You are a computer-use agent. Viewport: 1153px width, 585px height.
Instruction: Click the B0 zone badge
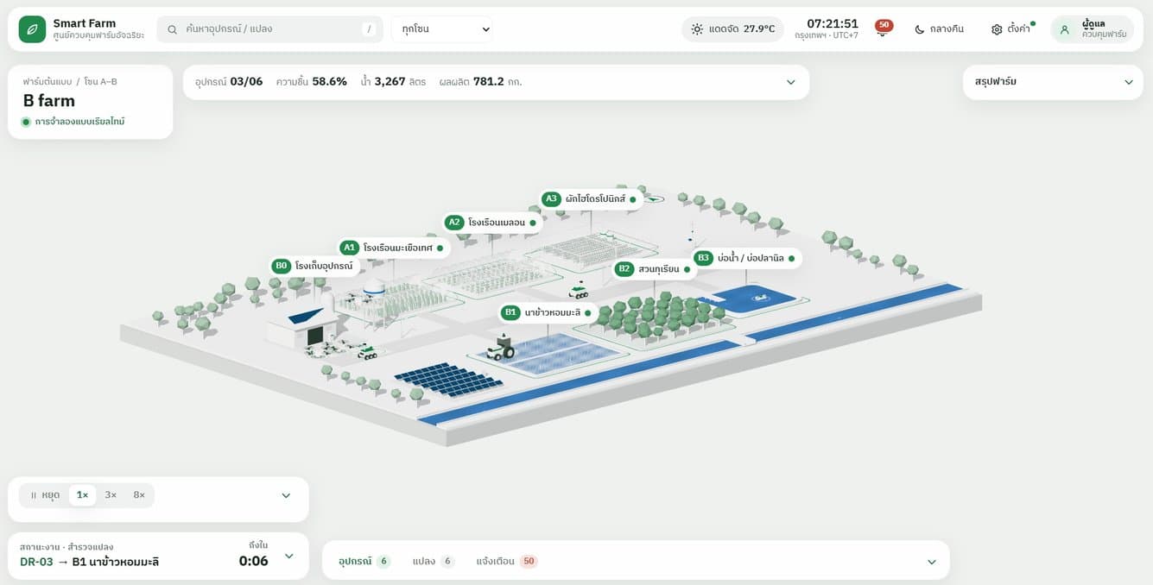tap(281, 266)
